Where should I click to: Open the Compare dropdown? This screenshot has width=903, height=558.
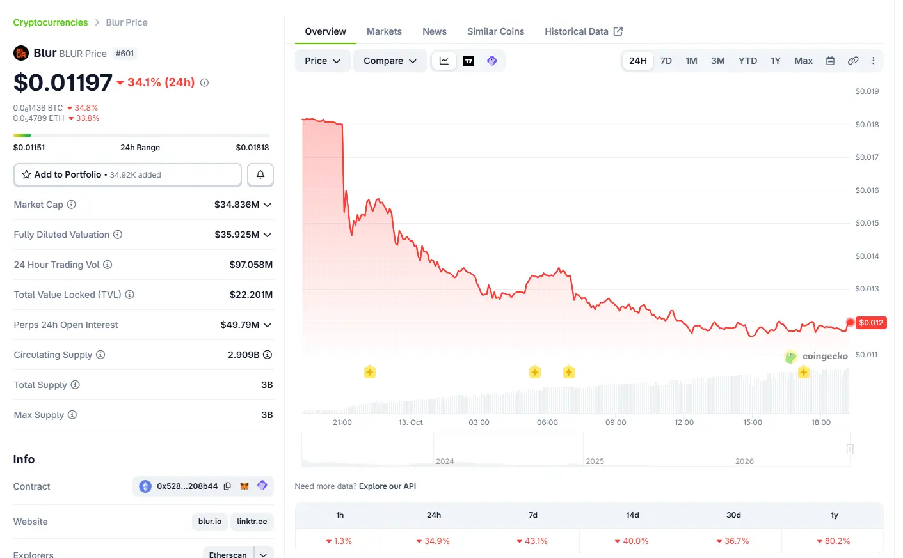point(390,61)
